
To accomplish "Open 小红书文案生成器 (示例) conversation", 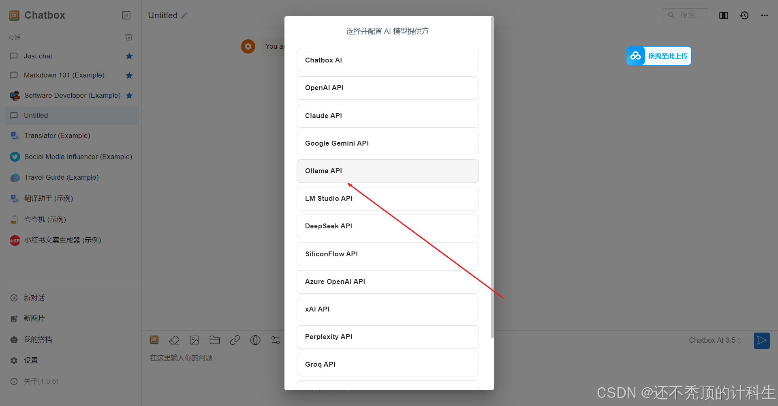I will (x=72, y=241).
